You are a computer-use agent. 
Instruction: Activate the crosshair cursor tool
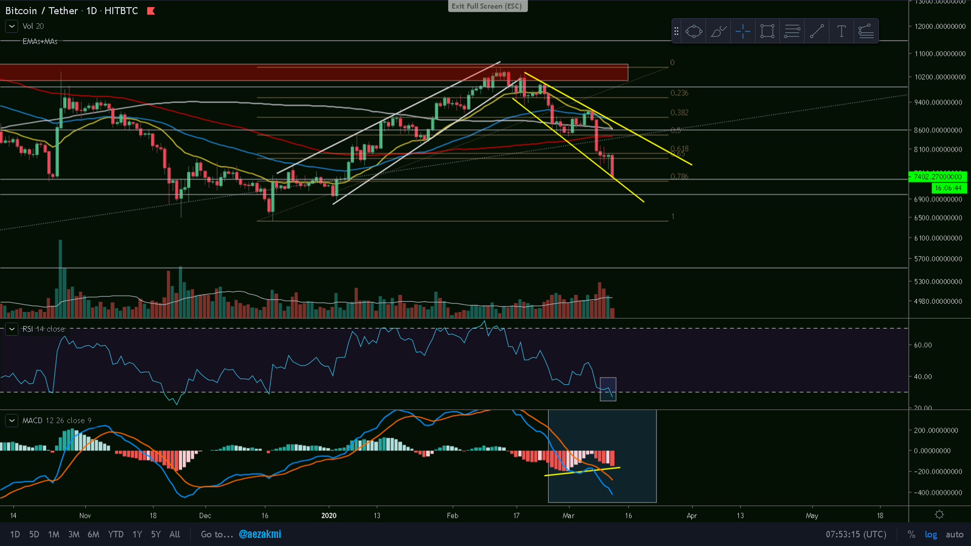(743, 31)
